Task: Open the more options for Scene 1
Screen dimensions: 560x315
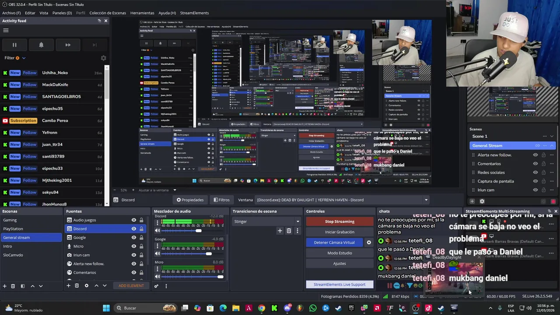Action: click(545, 136)
